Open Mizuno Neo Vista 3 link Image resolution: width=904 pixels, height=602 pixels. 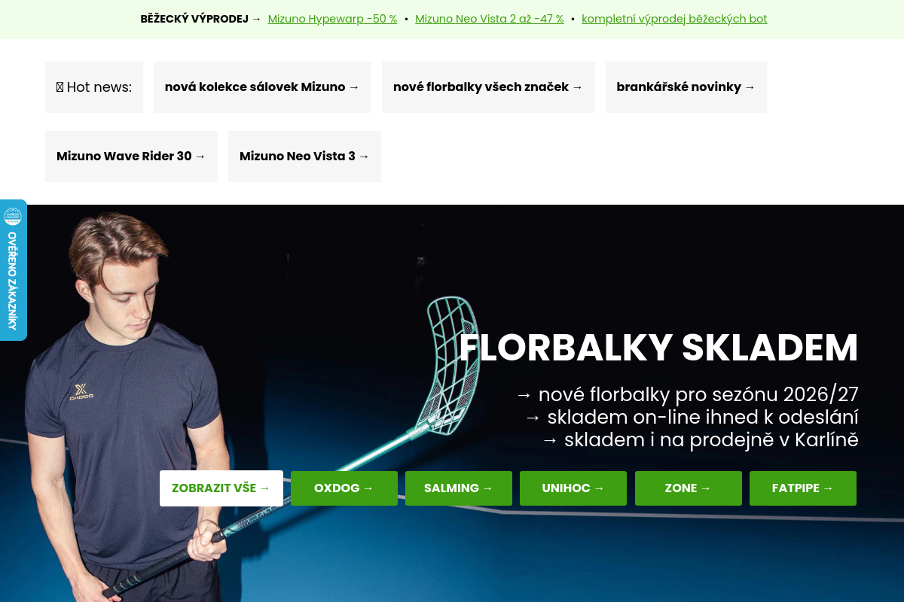(304, 157)
